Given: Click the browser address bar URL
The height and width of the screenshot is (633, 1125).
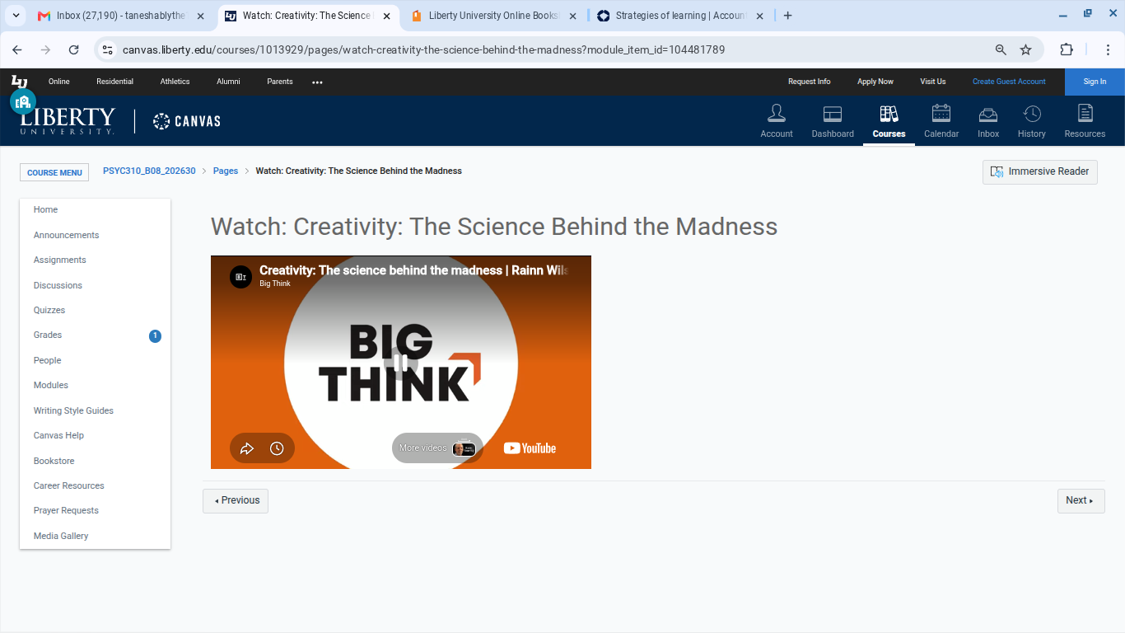Looking at the screenshot, I should pyautogui.click(x=423, y=49).
